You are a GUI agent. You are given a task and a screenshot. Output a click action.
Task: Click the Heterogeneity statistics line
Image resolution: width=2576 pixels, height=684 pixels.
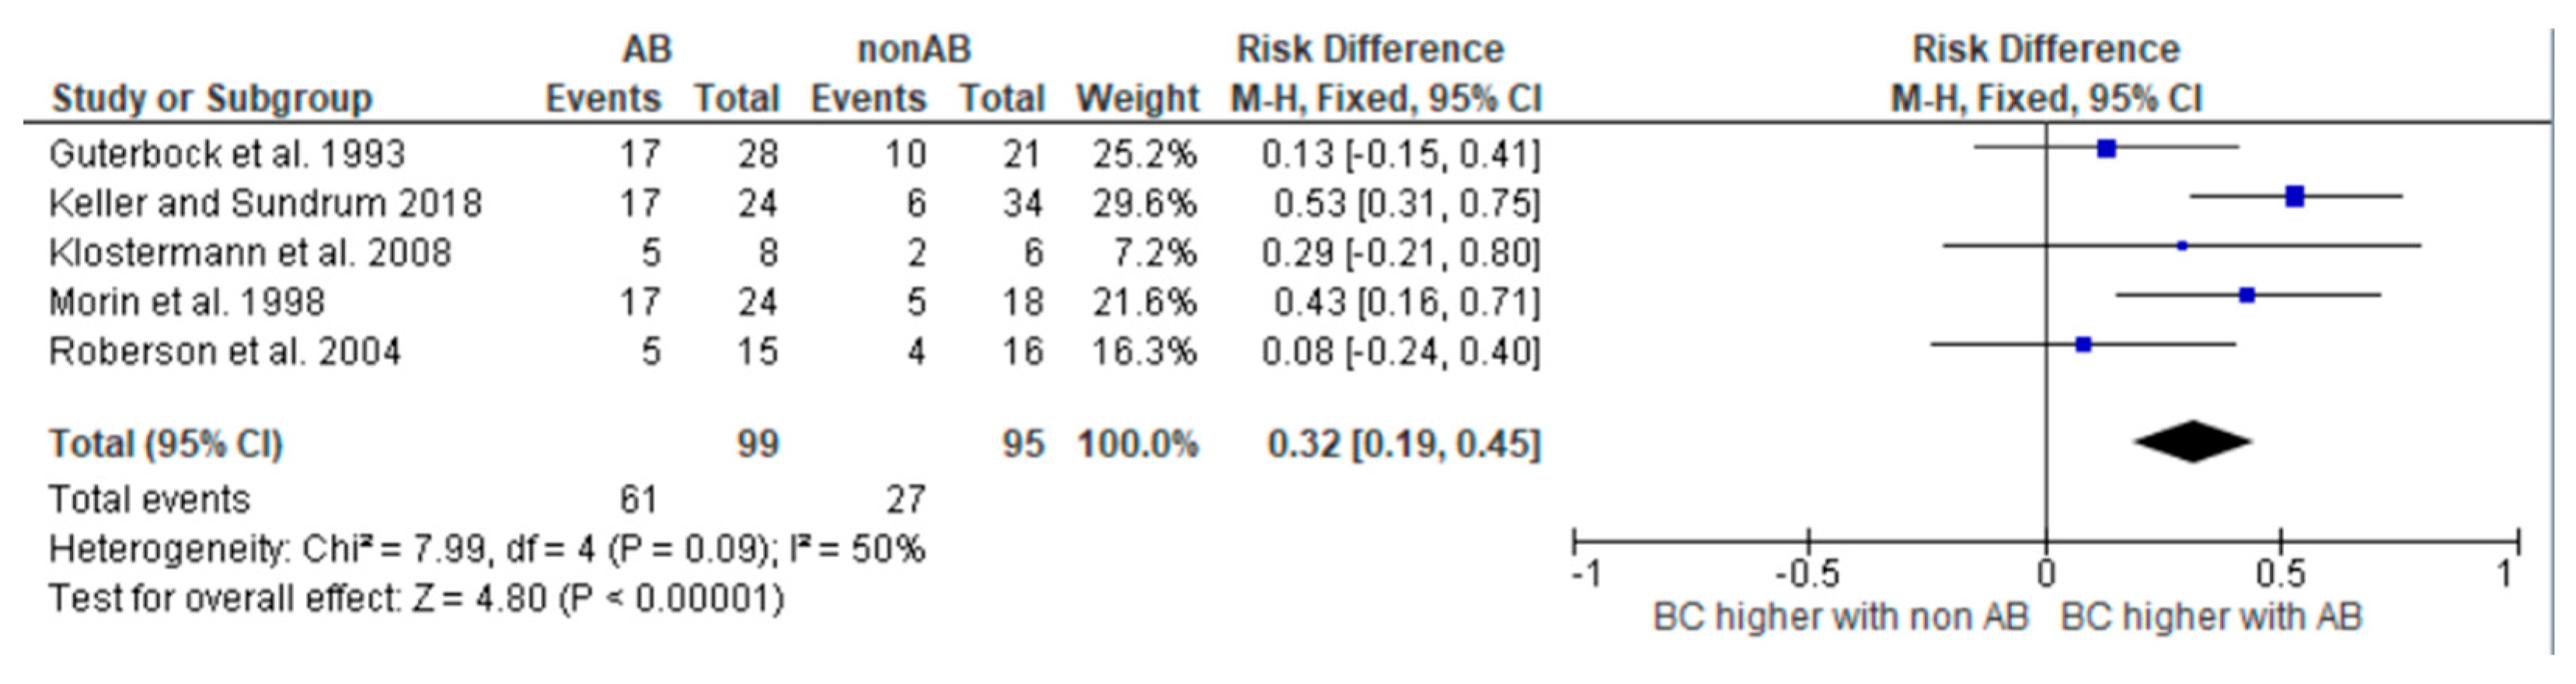click(487, 549)
